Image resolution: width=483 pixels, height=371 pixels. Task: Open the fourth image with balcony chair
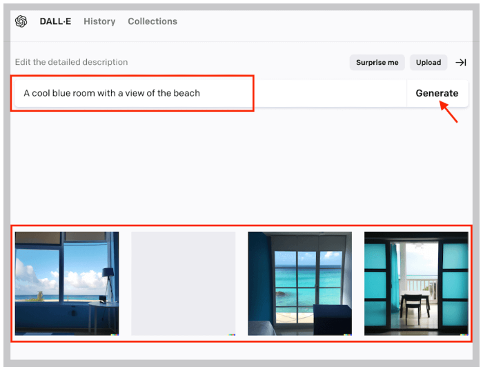point(416,283)
